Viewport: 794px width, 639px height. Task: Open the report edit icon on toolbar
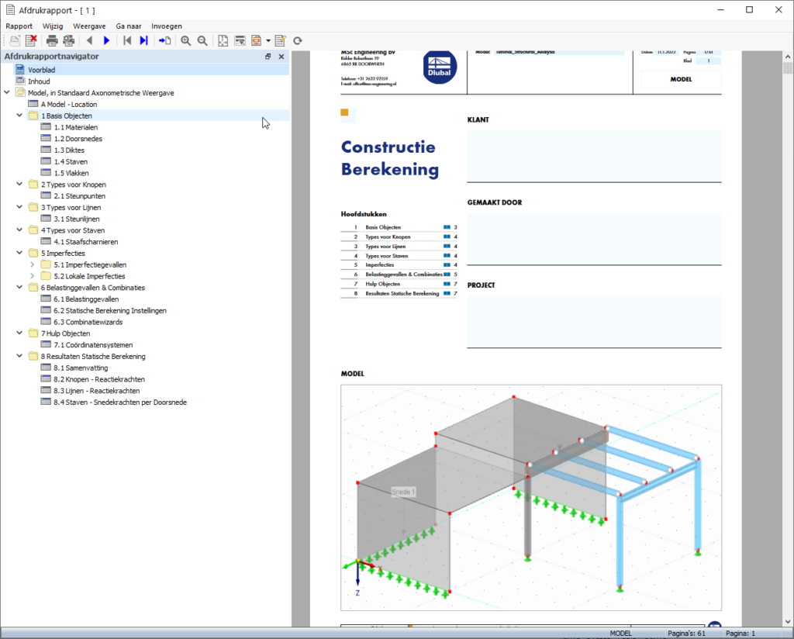[280, 40]
